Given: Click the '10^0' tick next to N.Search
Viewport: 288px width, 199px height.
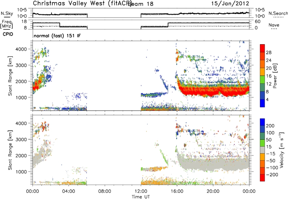Looking at the screenshot, I should 260,16.
